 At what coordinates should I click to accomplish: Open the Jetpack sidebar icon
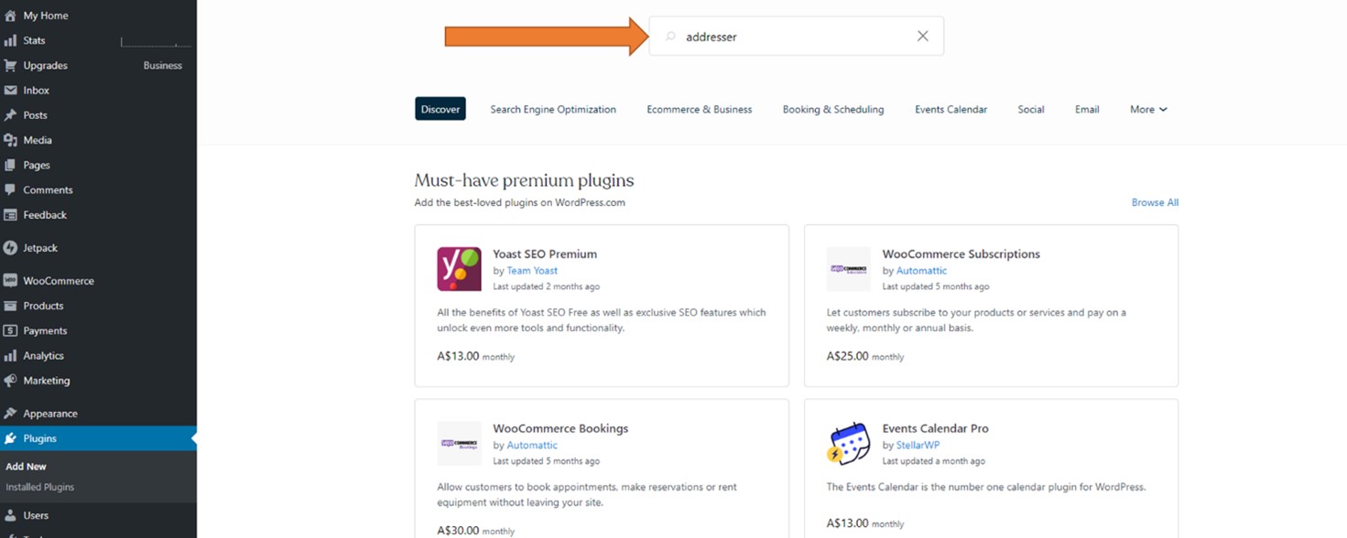[10, 248]
